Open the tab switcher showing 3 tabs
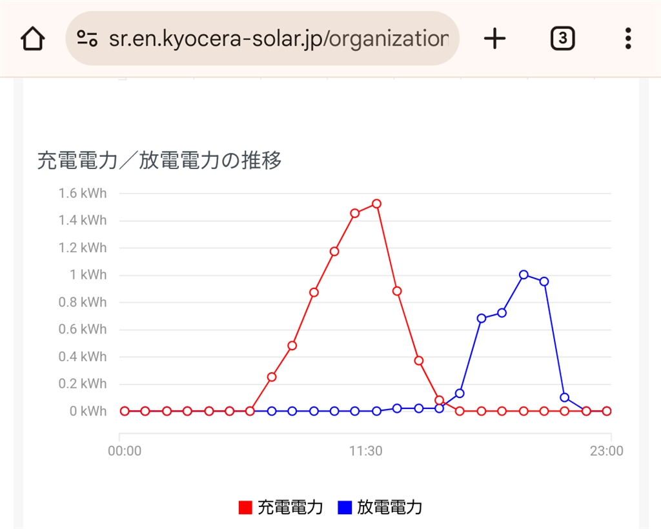The width and height of the screenshot is (661, 529). coord(562,39)
